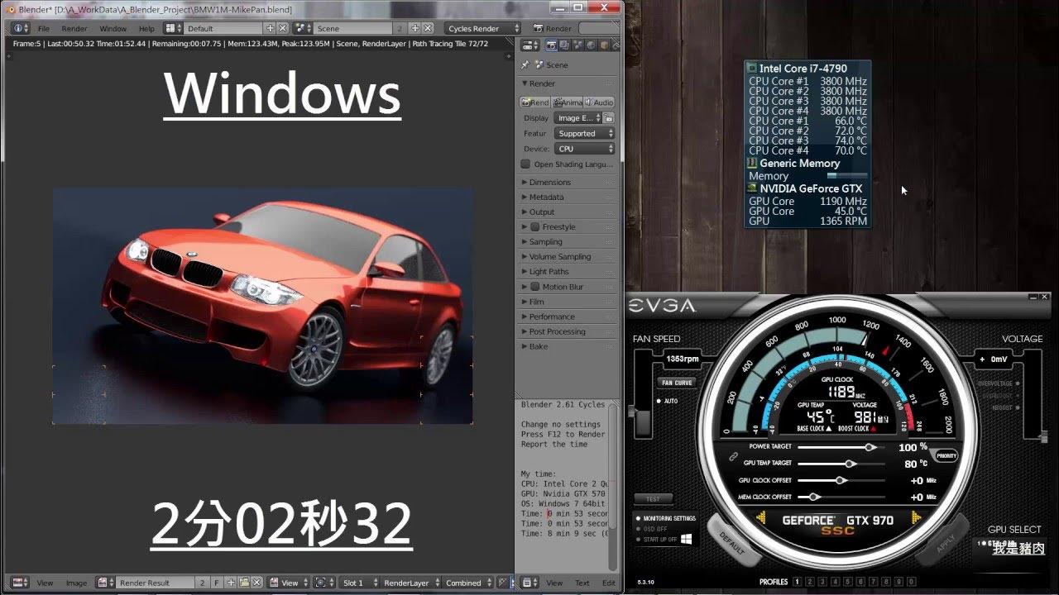The height and width of the screenshot is (595, 1059).
Task: Open the Scene properties tab icon
Action: click(577, 45)
